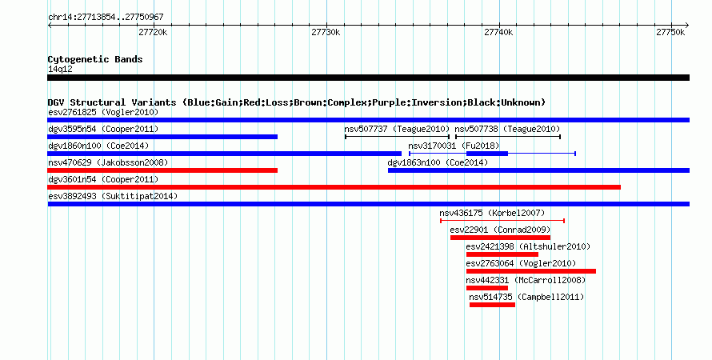
Task: Open variant esv2763064 (Vogler2010) label
Action: [521, 263]
